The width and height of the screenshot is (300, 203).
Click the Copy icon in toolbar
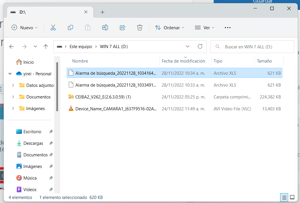point(70,28)
